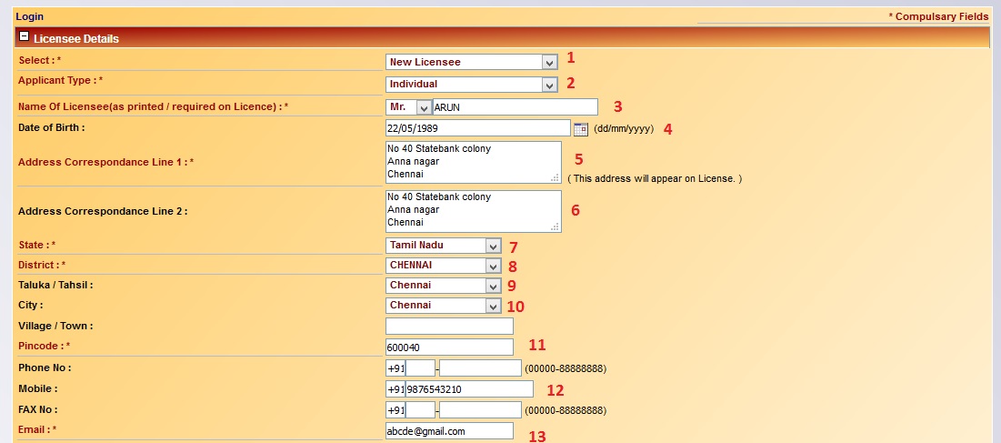Click the Login link
This screenshot has width=1001, height=443.
[29, 16]
